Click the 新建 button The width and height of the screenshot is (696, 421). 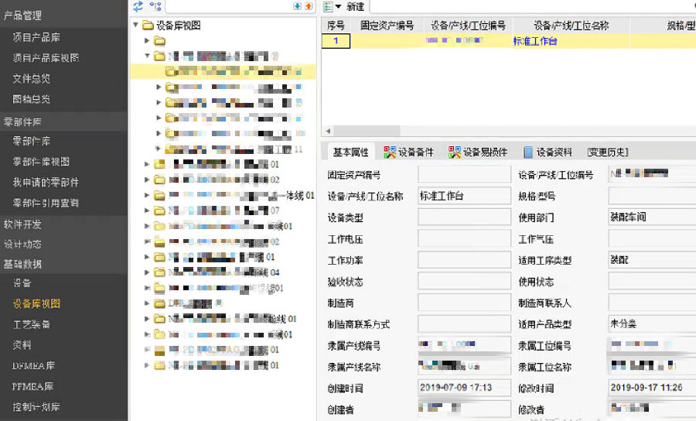coord(355,7)
